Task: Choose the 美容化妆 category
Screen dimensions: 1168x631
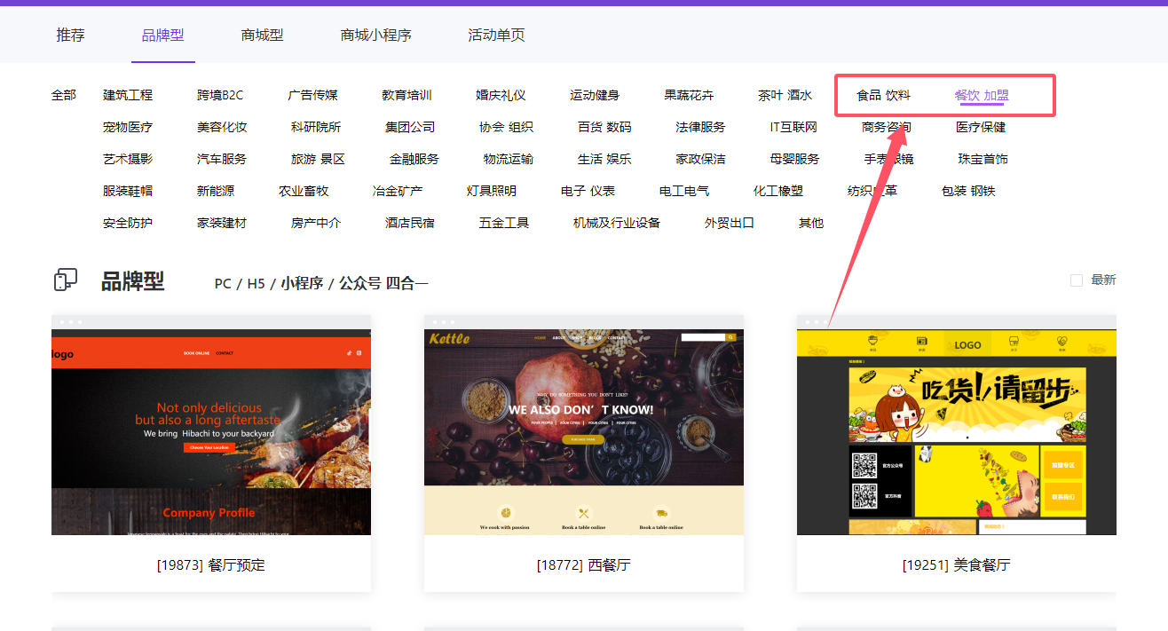Action: 222,127
